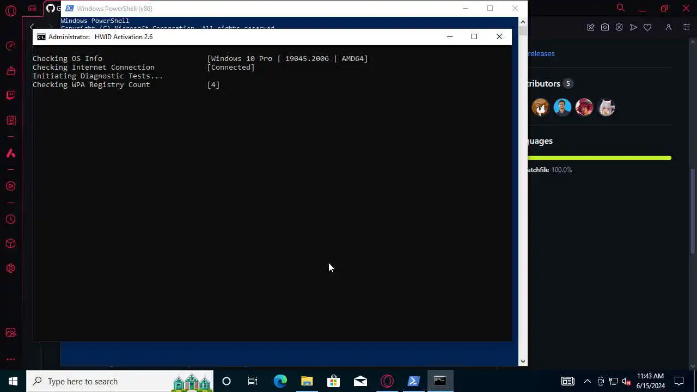Viewport: 697px width, 392px height.
Task: Open the GX Control speedometer icon in sidebar
Action: (10, 46)
